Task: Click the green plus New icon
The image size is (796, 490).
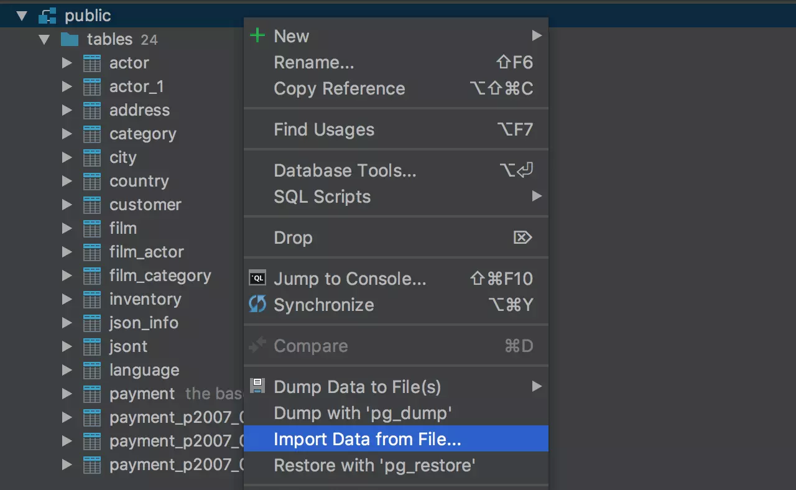Action: [x=257, y=36]
